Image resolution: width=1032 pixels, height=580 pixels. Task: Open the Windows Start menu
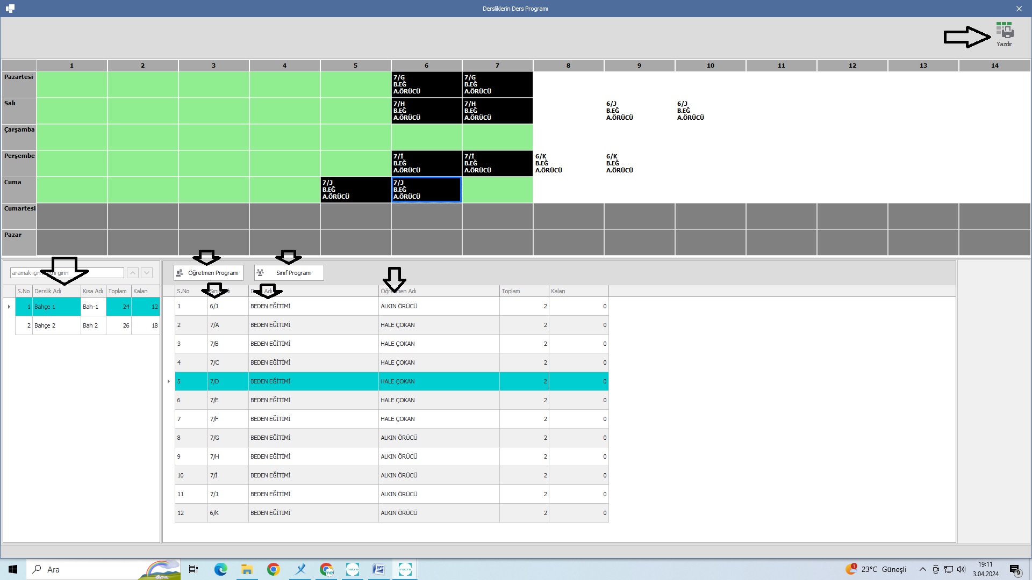(13, 569)
